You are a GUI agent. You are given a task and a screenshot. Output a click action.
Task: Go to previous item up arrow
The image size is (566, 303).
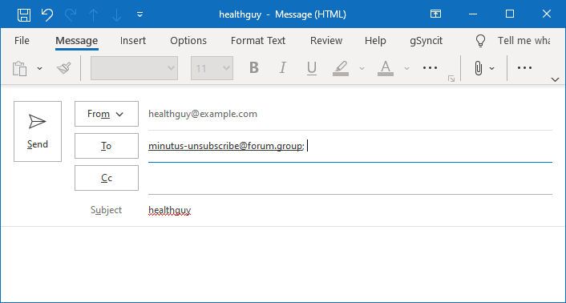click(x=94, y=14)
